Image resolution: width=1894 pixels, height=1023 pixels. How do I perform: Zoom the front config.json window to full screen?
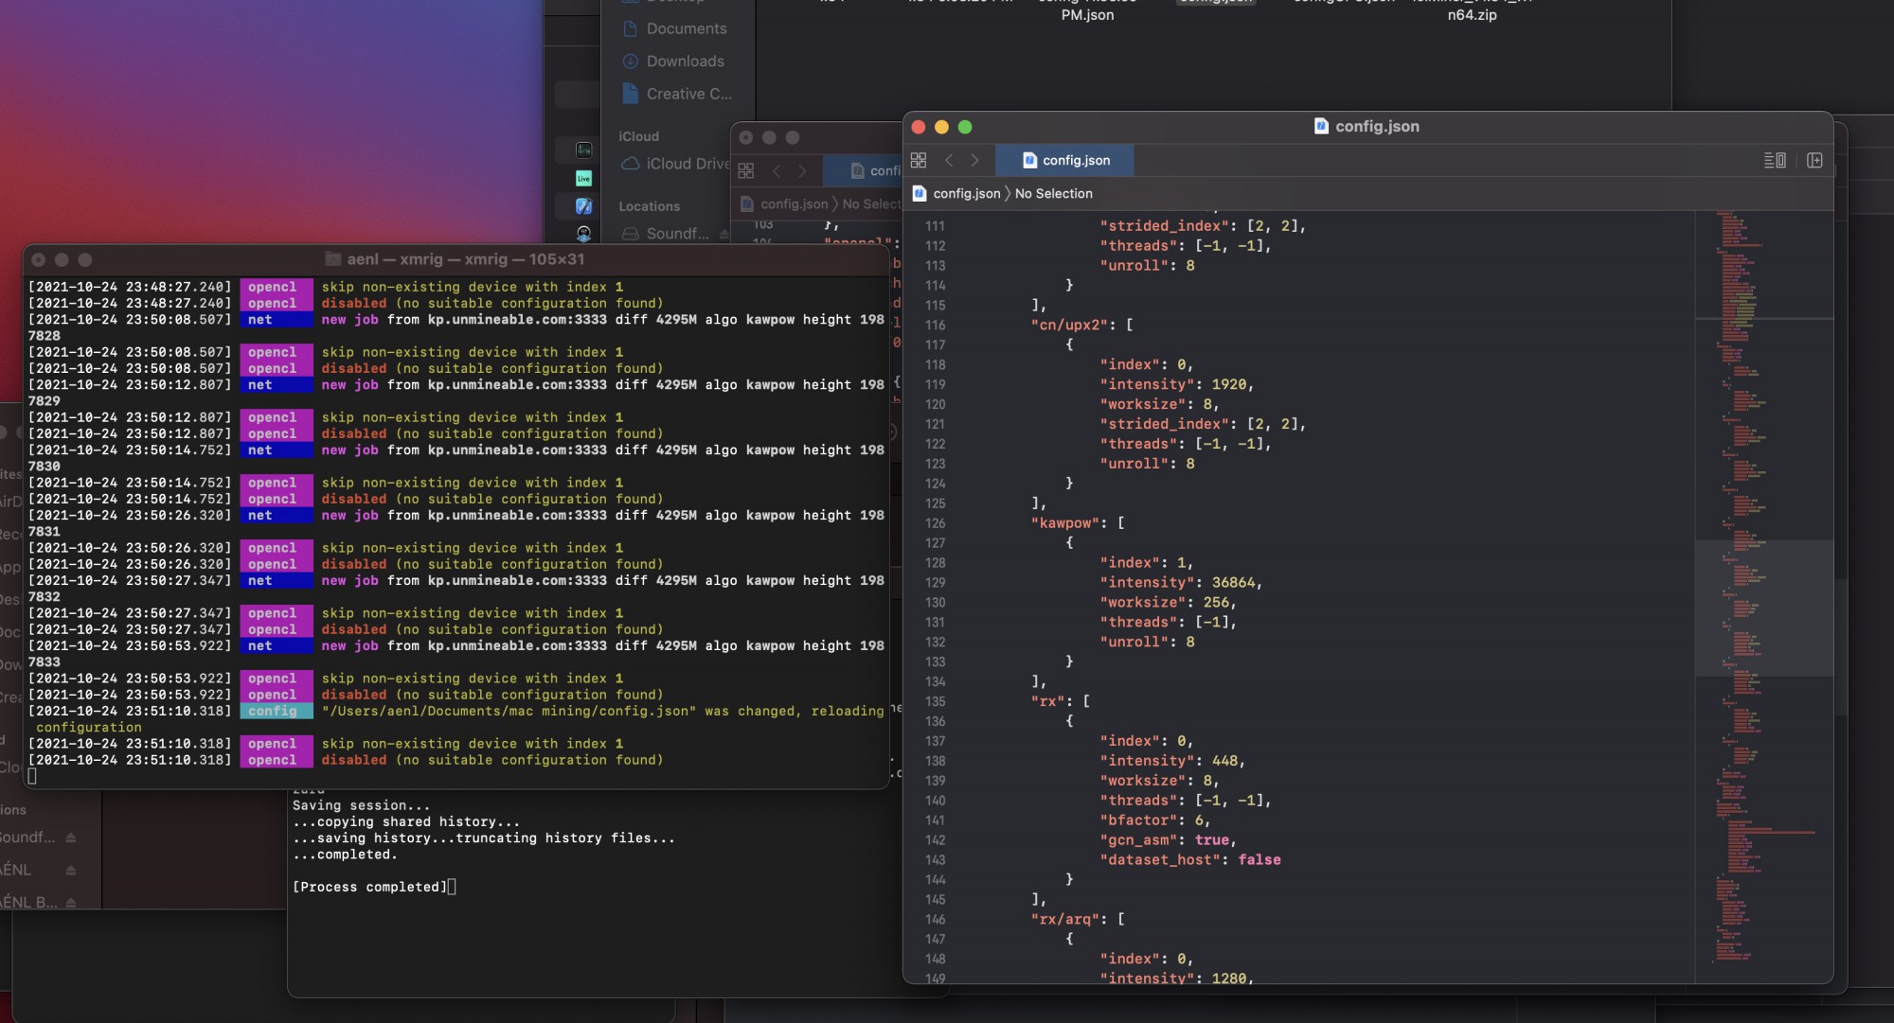pyautogui.click(x=965, y=127)
